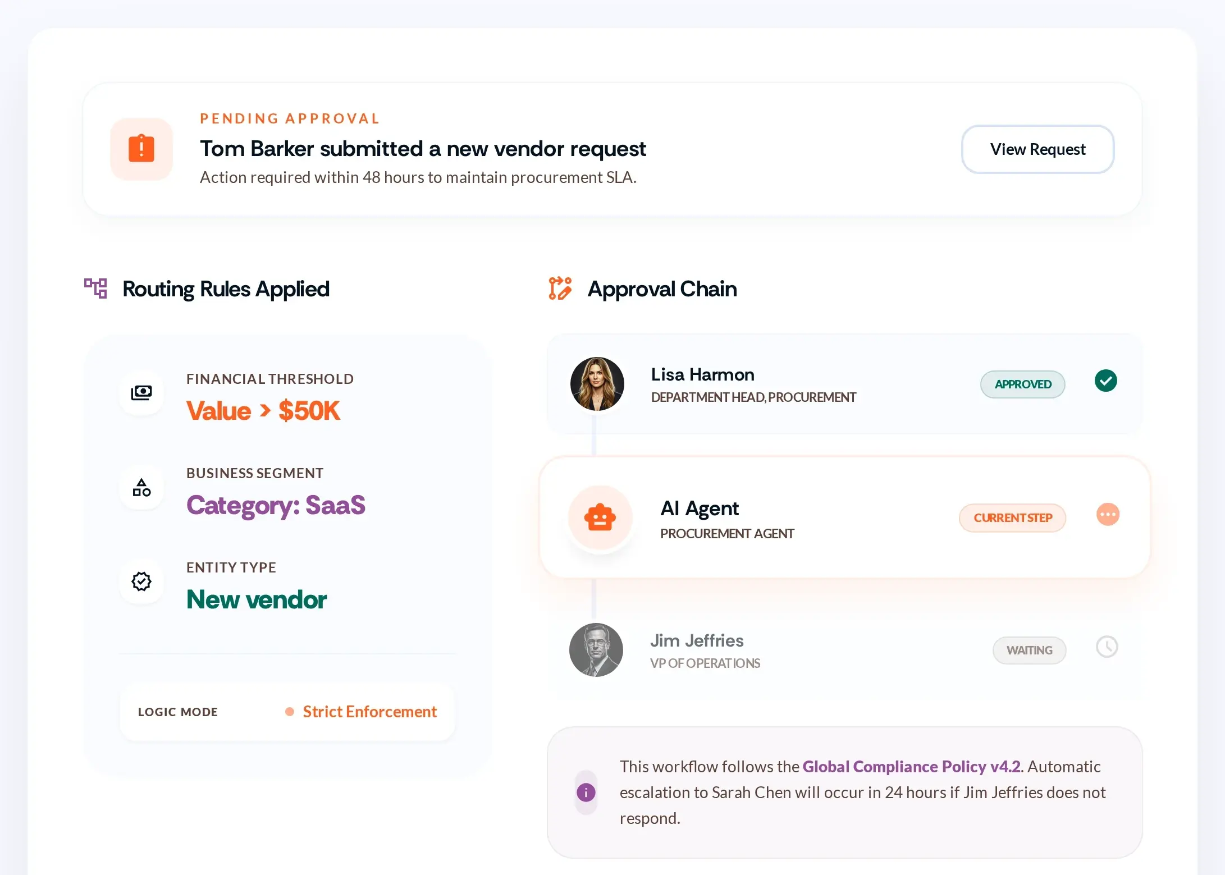
Task: Open the Global Compliance Policy v4.2 link
Action: (911, 767)
